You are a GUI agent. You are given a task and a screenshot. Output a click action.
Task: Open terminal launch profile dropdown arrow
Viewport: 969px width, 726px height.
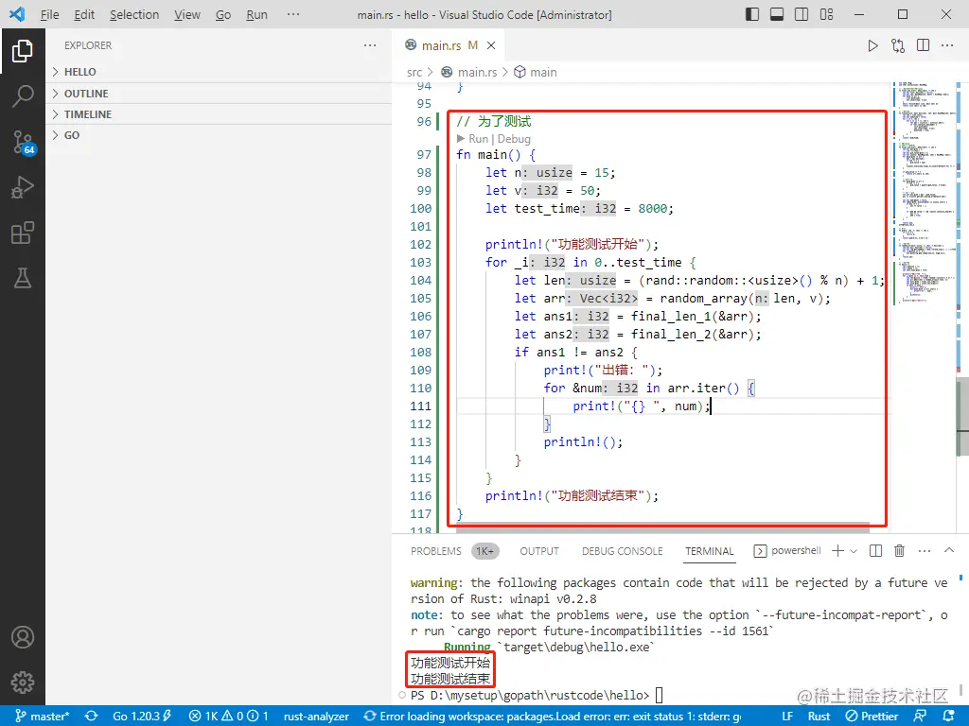click(x=854, y=551)
